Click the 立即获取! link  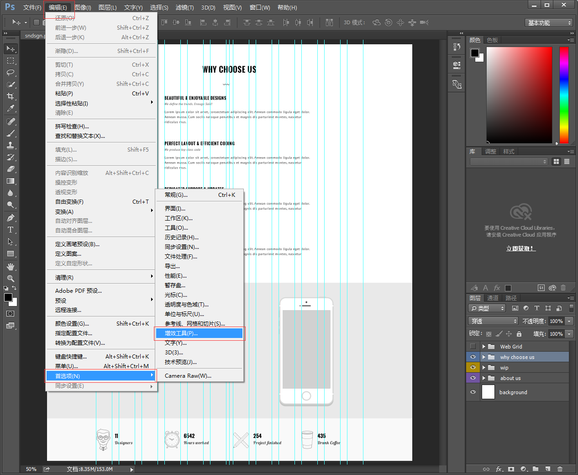click(x=520, y=248)
